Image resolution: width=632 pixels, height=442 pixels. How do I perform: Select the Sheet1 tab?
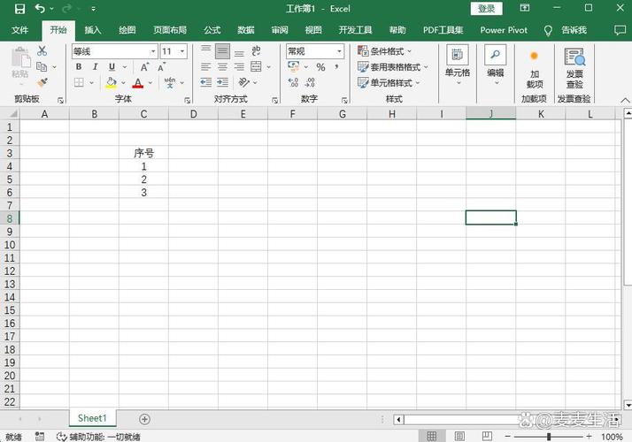coord(92,418)
